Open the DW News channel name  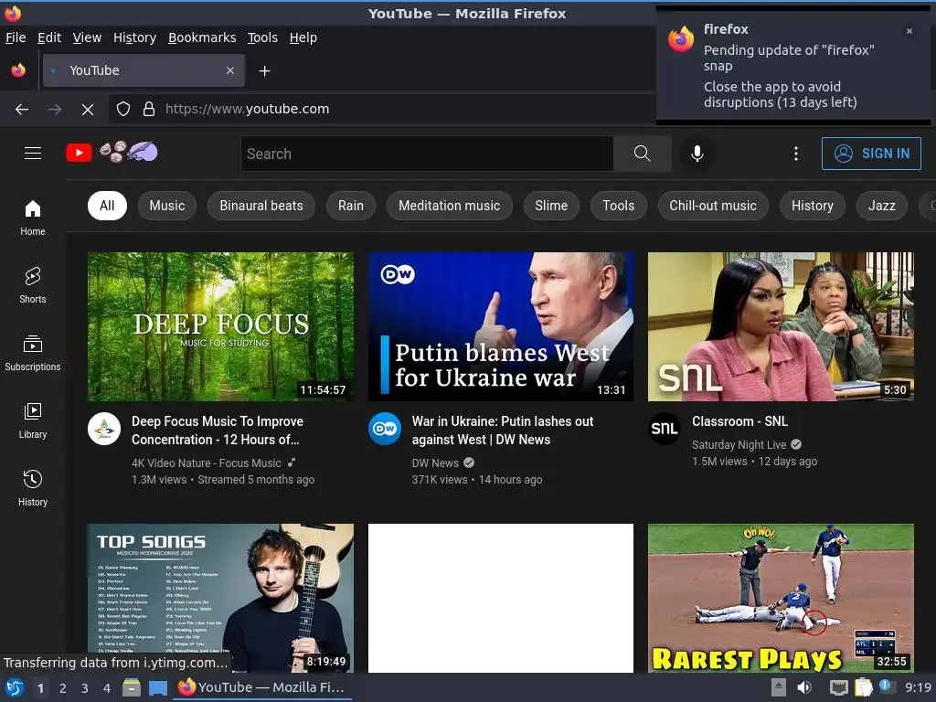[x=435, y=463]
